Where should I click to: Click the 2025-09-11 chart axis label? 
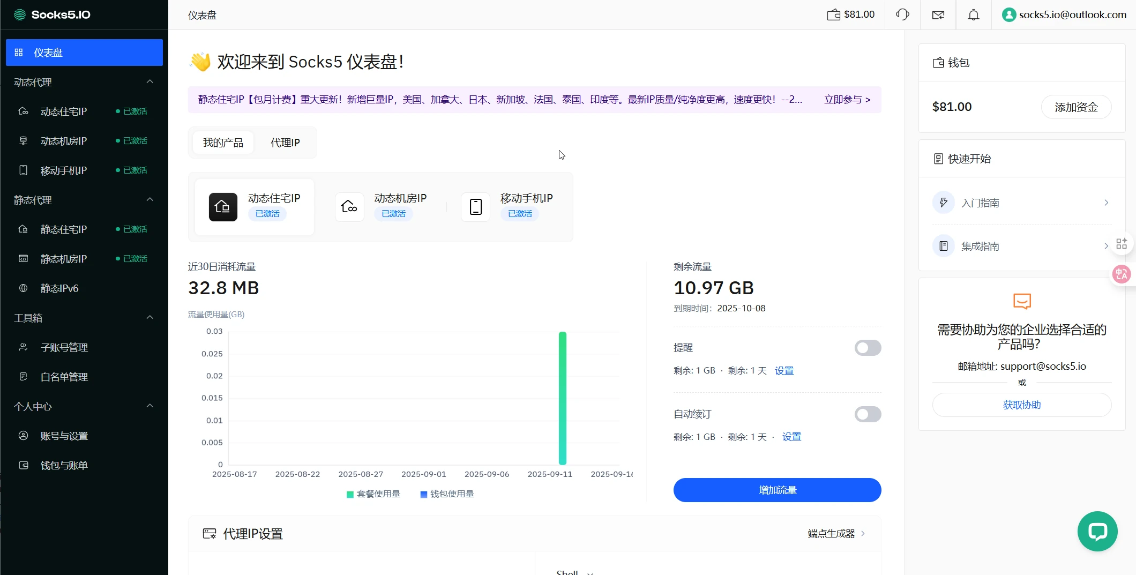tap(550, 474)
